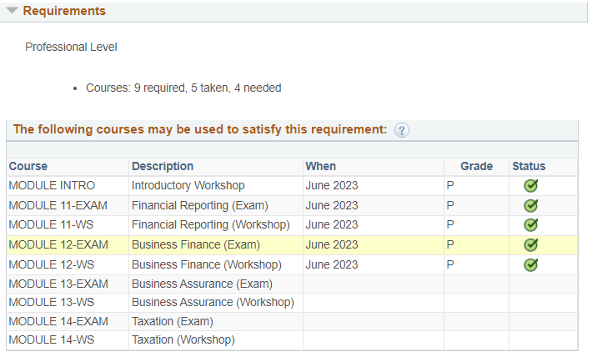Screen dimensions: 597x362
Task: Click the Requirements section title
Action: 64,11
